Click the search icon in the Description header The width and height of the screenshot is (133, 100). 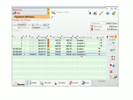coord(97,37)
